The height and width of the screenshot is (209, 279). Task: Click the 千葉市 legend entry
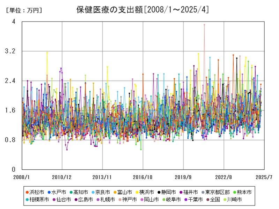point(194,200)
